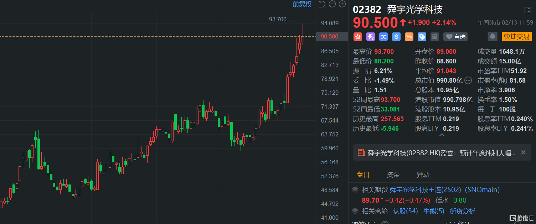
Task: Click the orange downward trend icon
Action: pyautogui.click(x=409, y=37)
